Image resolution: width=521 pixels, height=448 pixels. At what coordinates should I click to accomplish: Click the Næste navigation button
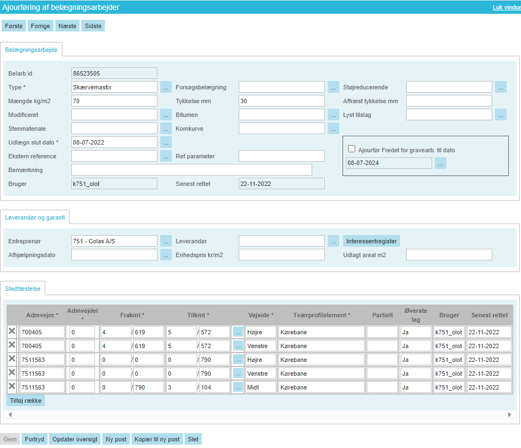[x=67, y=26]
